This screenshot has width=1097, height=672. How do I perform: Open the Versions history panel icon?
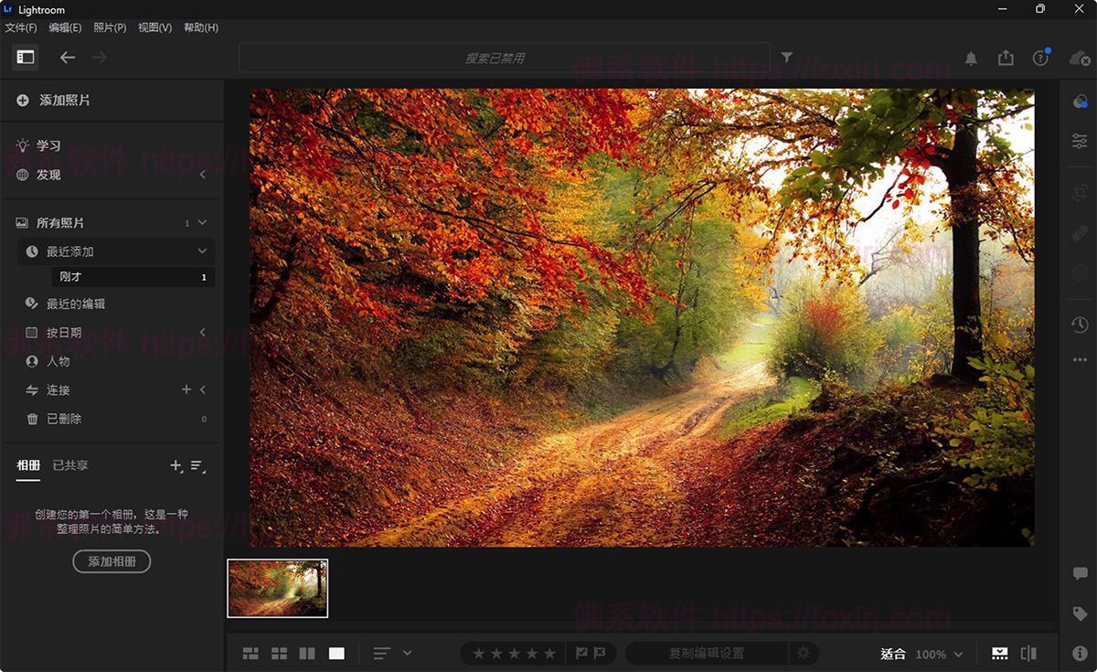1080,325
